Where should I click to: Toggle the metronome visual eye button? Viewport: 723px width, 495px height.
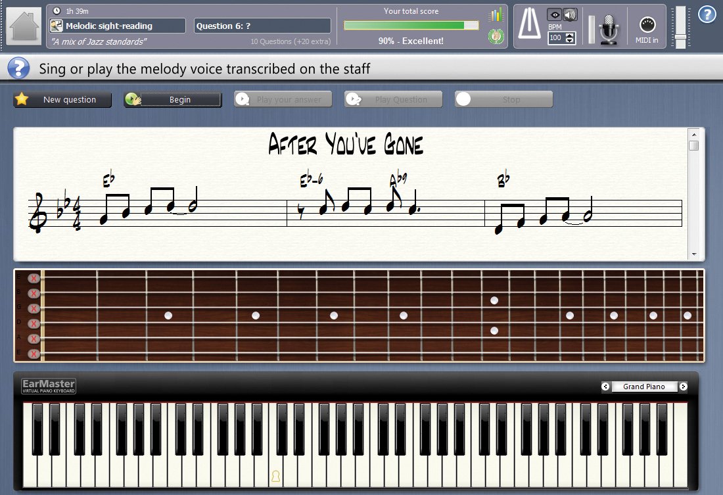(555, 14)
